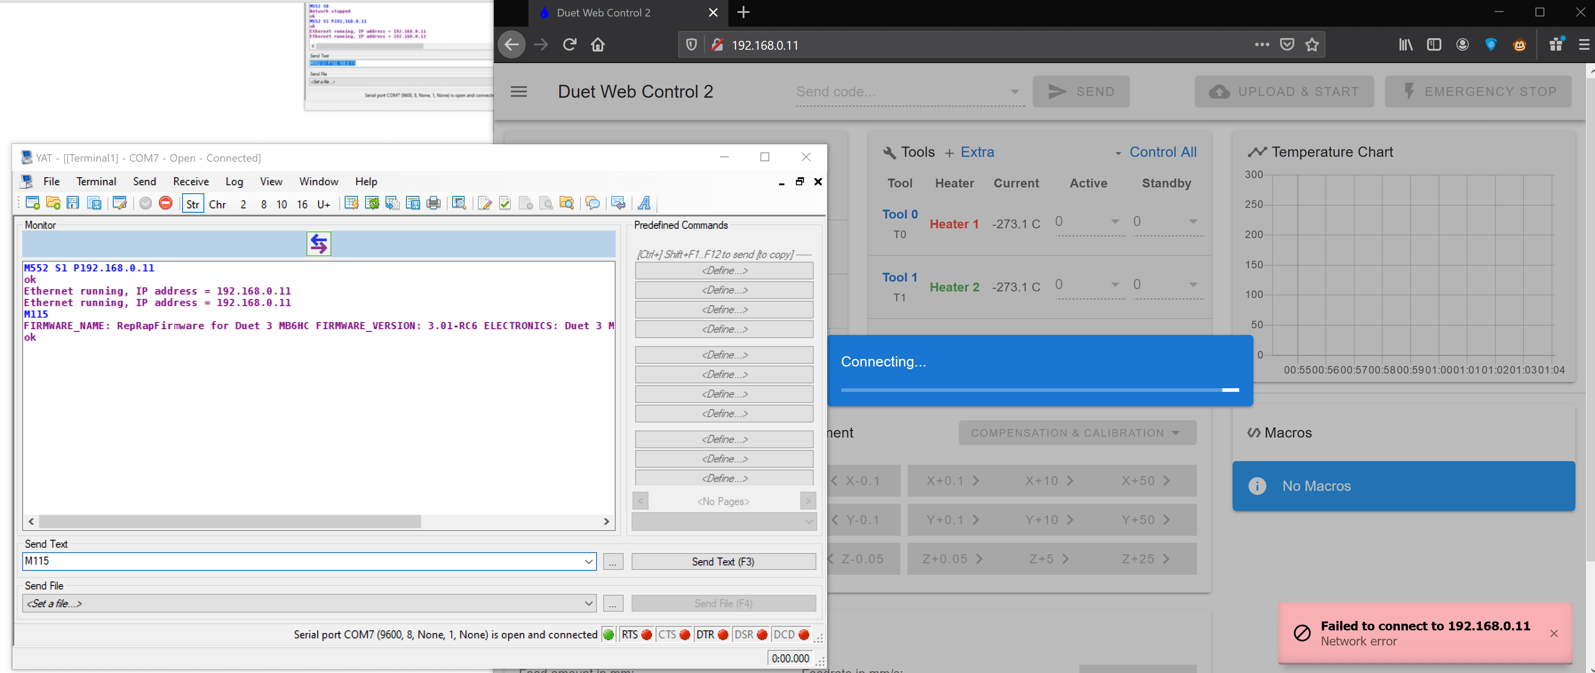
Task: Click the Control All link
Action: click(x=1162, y=152)
